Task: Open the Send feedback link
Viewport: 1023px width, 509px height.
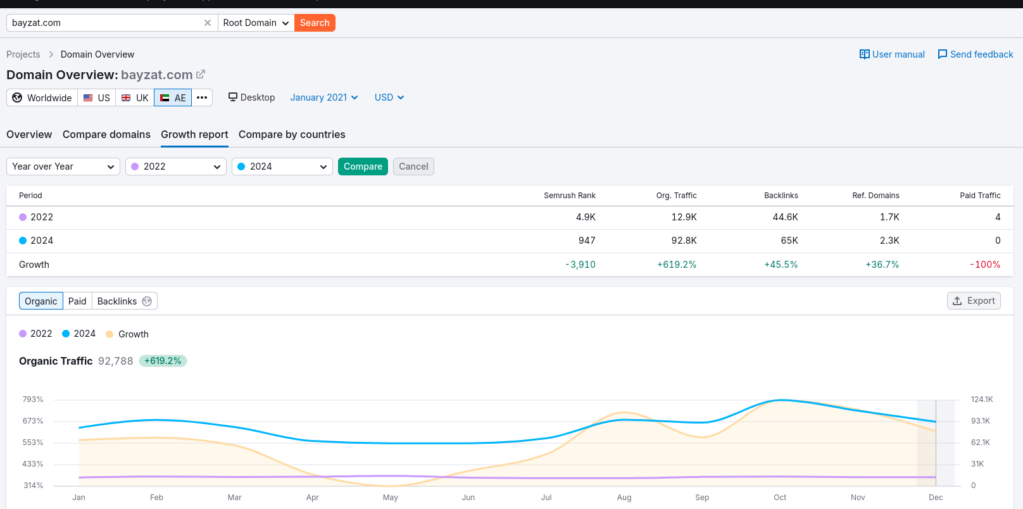Action: pos(976,54)
